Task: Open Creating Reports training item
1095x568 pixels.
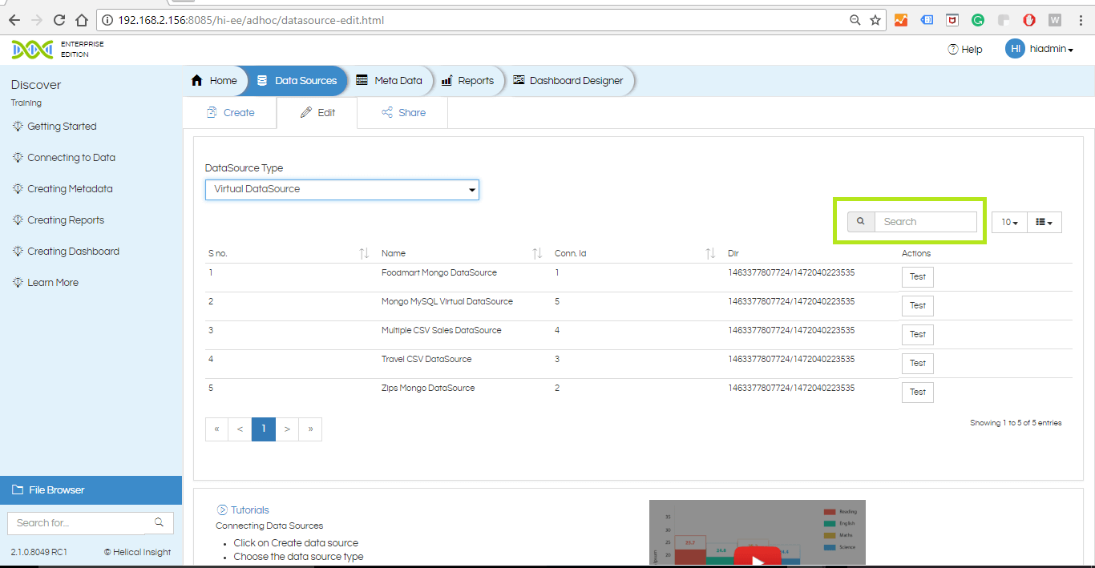Action: pyautogui.click(x=59, y=220)
